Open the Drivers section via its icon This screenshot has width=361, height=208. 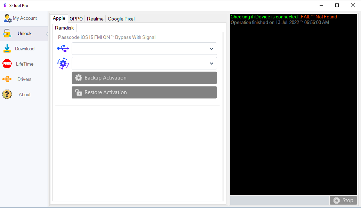[x=7, y=79]
